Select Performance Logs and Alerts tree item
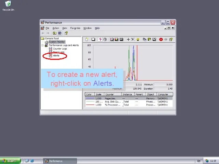 [64, 45]
